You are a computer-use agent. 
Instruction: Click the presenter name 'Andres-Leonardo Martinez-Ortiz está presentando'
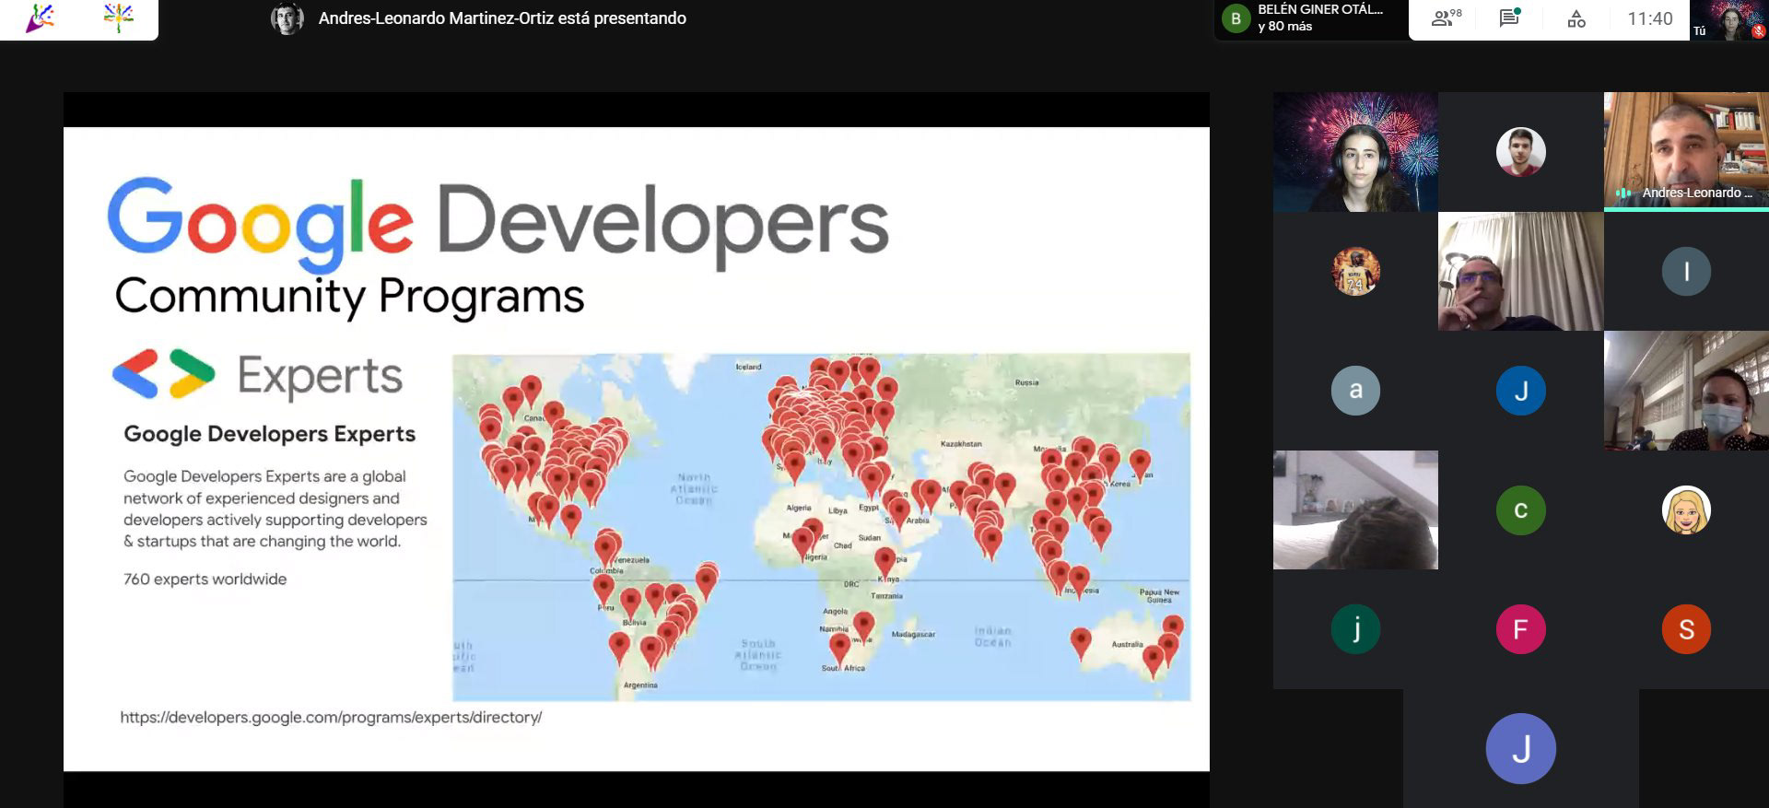coord(502,18)
